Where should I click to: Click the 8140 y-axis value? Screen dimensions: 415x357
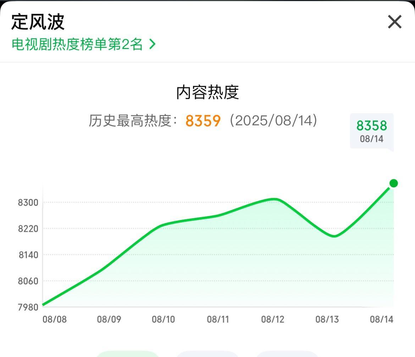(x=28, y=255)
